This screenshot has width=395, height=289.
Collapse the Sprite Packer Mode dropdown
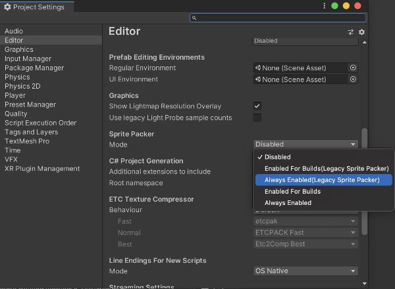(x=306, y=144)
